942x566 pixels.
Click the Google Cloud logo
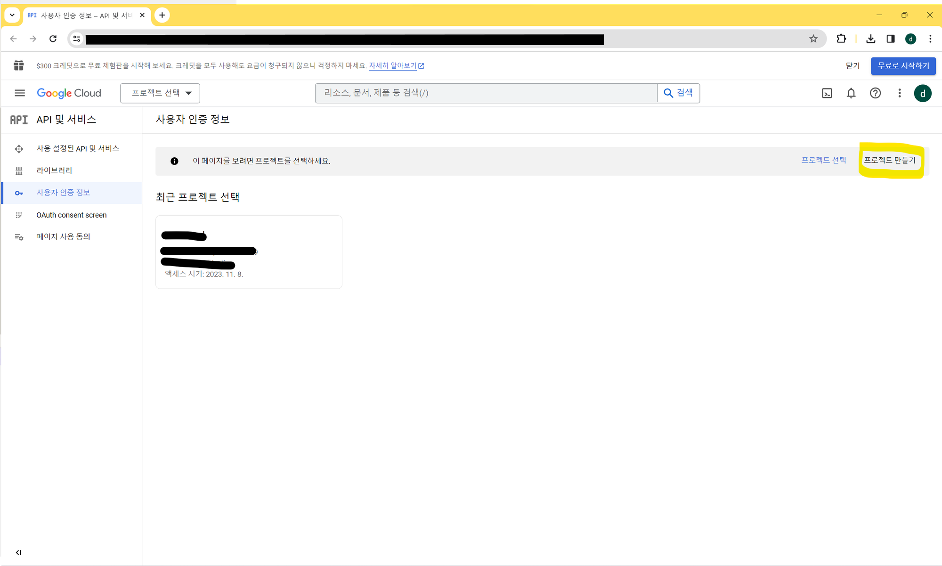(x=69, y=93)
